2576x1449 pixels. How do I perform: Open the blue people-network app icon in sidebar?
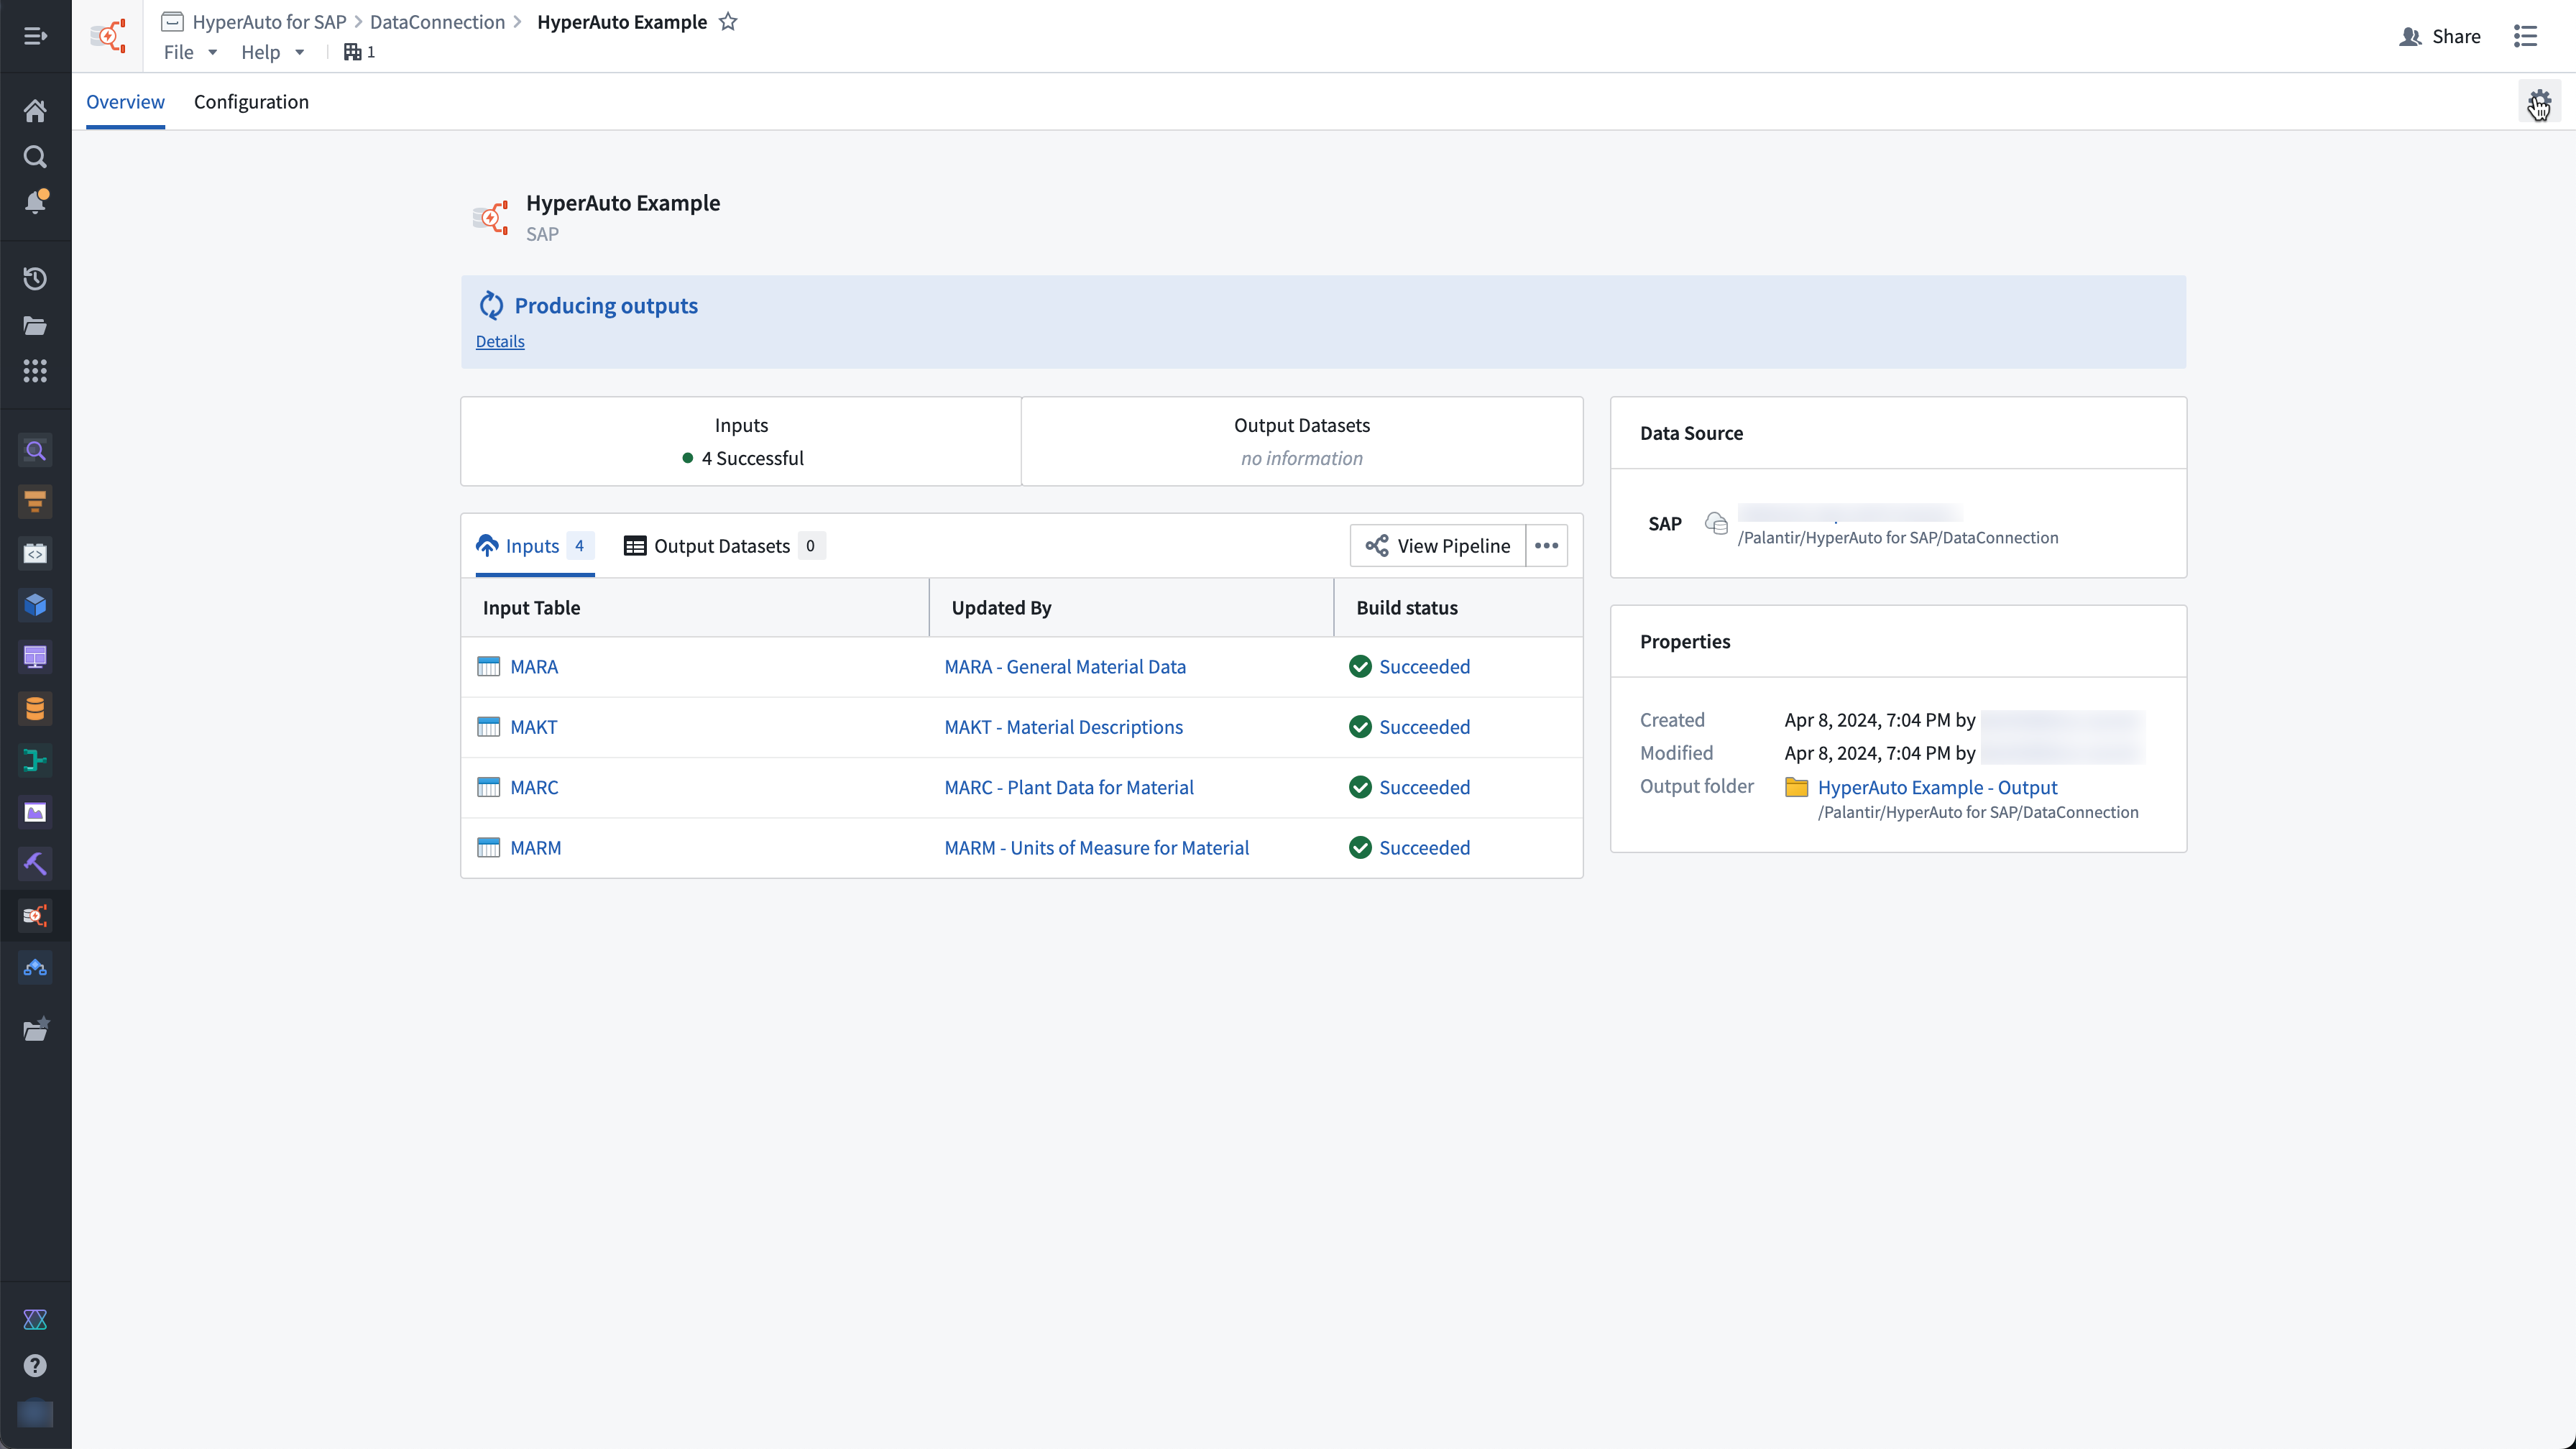(x=35, y=967)
